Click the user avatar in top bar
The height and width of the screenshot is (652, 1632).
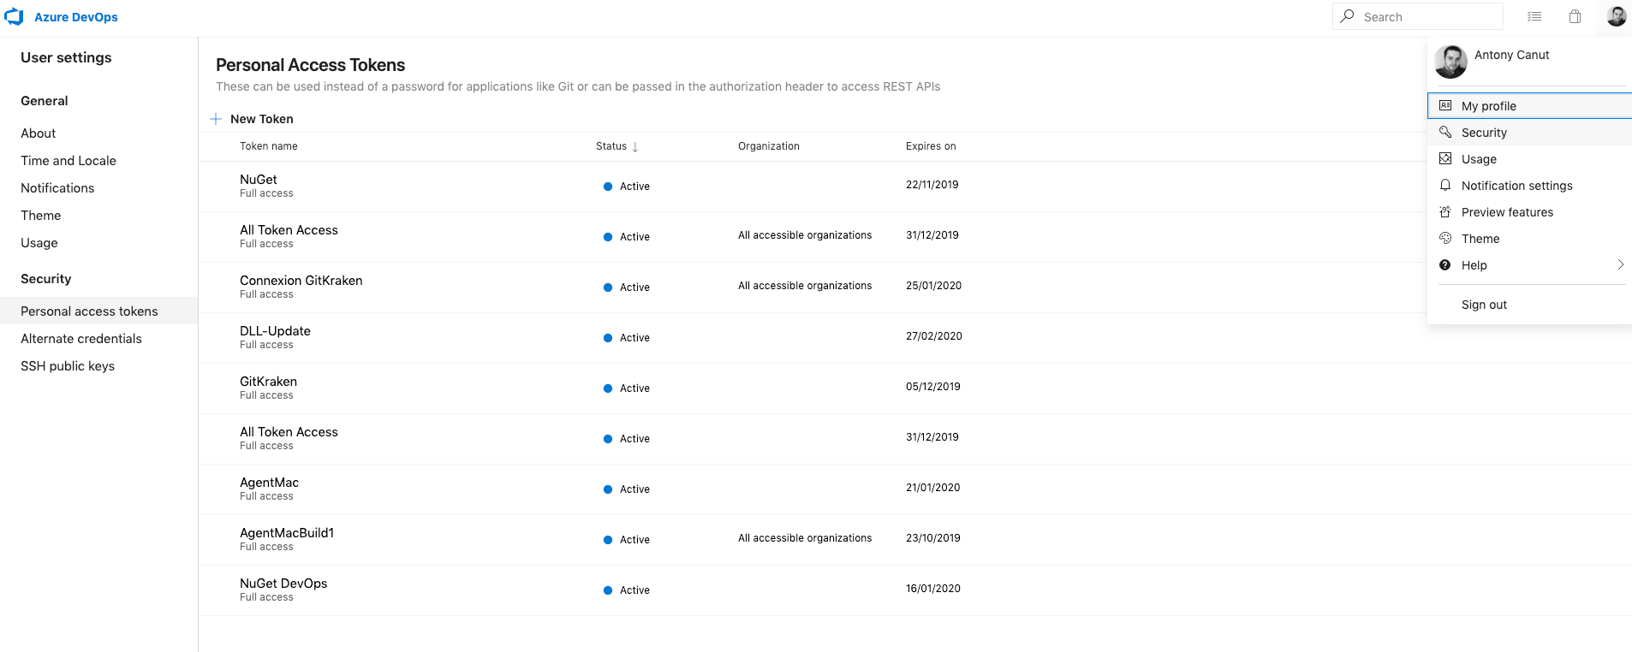pyautogui.click(x=1616, y=17)
